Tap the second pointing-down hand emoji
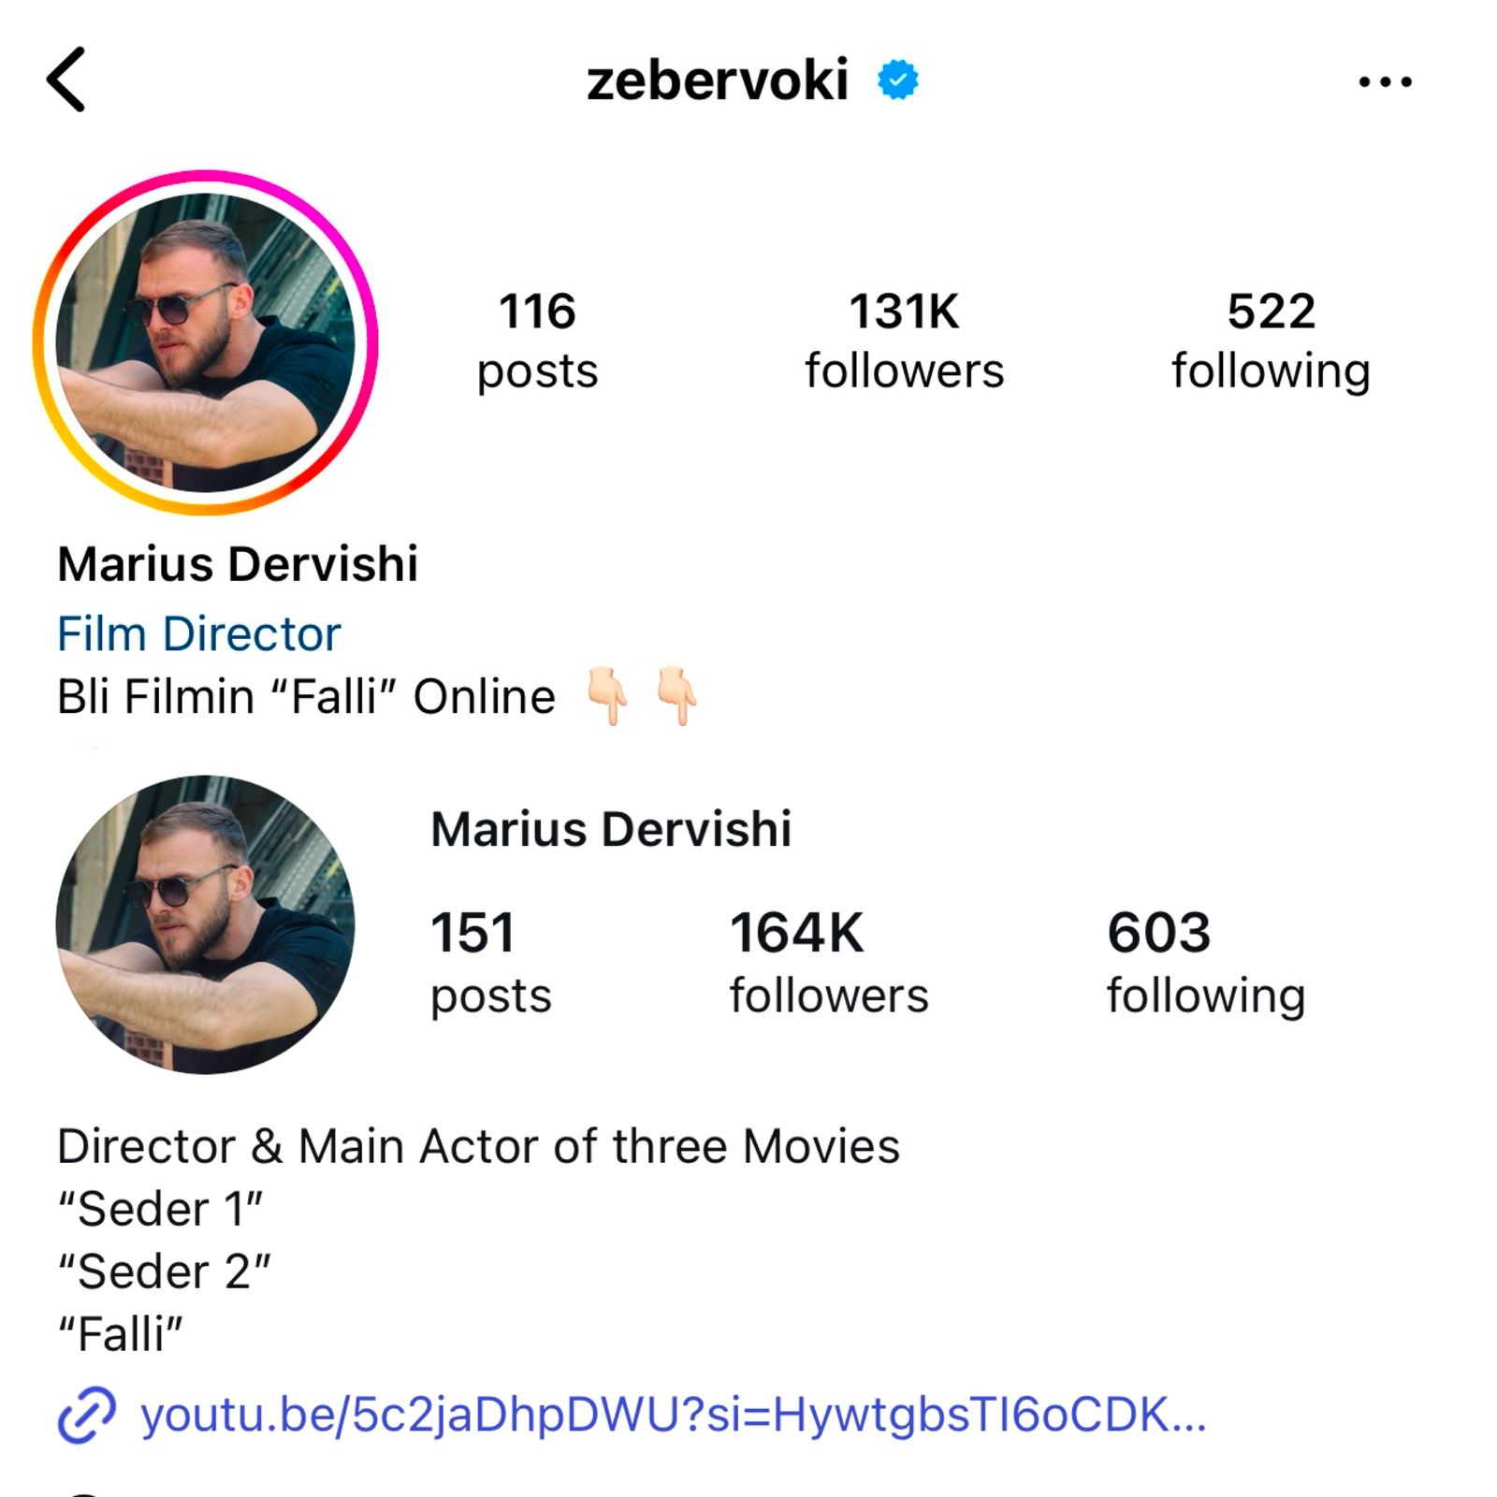This screenshot has height=1497, width=1497. pos(676,695)
